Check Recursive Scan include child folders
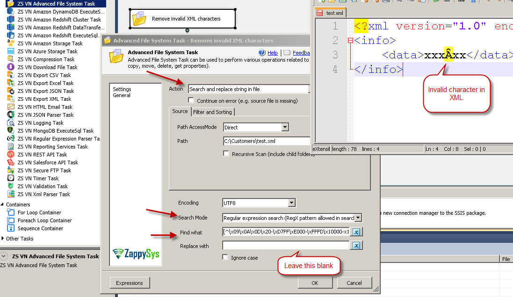Screen dimensions: 513x297 pyautogui.click(x=226, y=154)
